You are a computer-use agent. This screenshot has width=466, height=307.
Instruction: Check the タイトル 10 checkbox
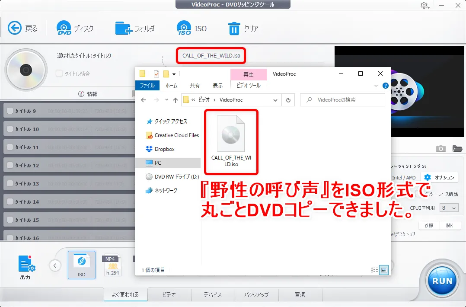coord(10,129)
